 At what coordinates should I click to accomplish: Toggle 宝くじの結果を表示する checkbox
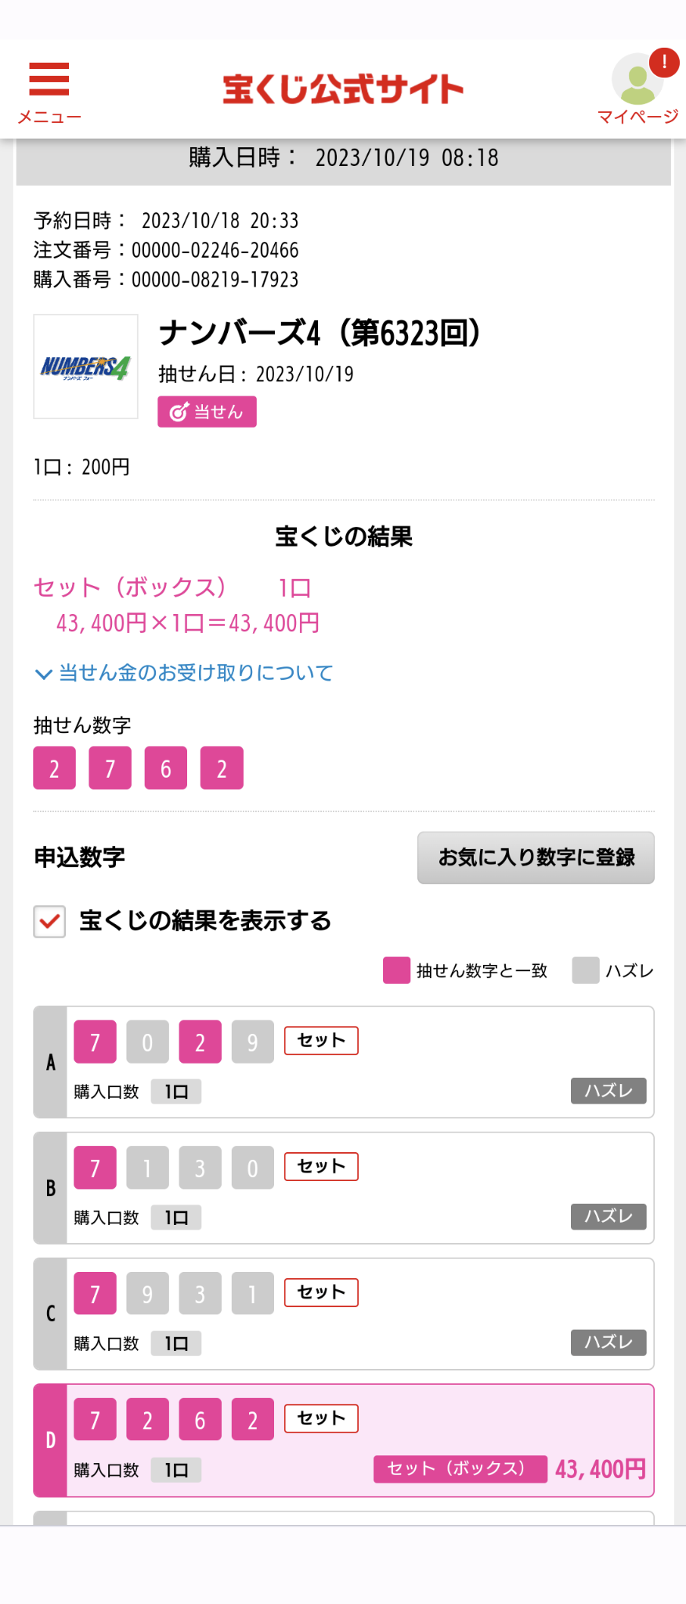tap(49, 921)
